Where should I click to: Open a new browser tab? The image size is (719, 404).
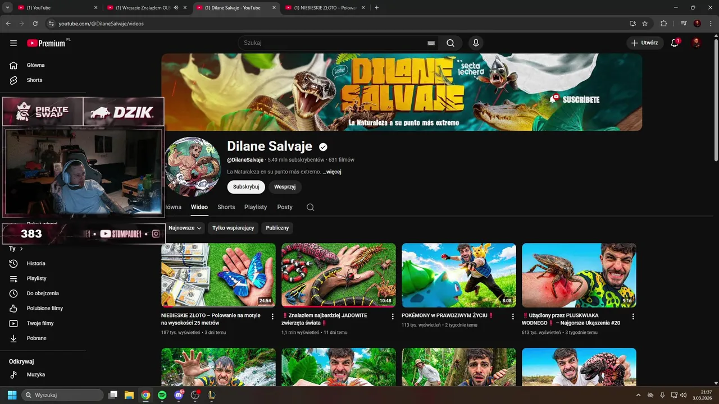coord(376,7)
